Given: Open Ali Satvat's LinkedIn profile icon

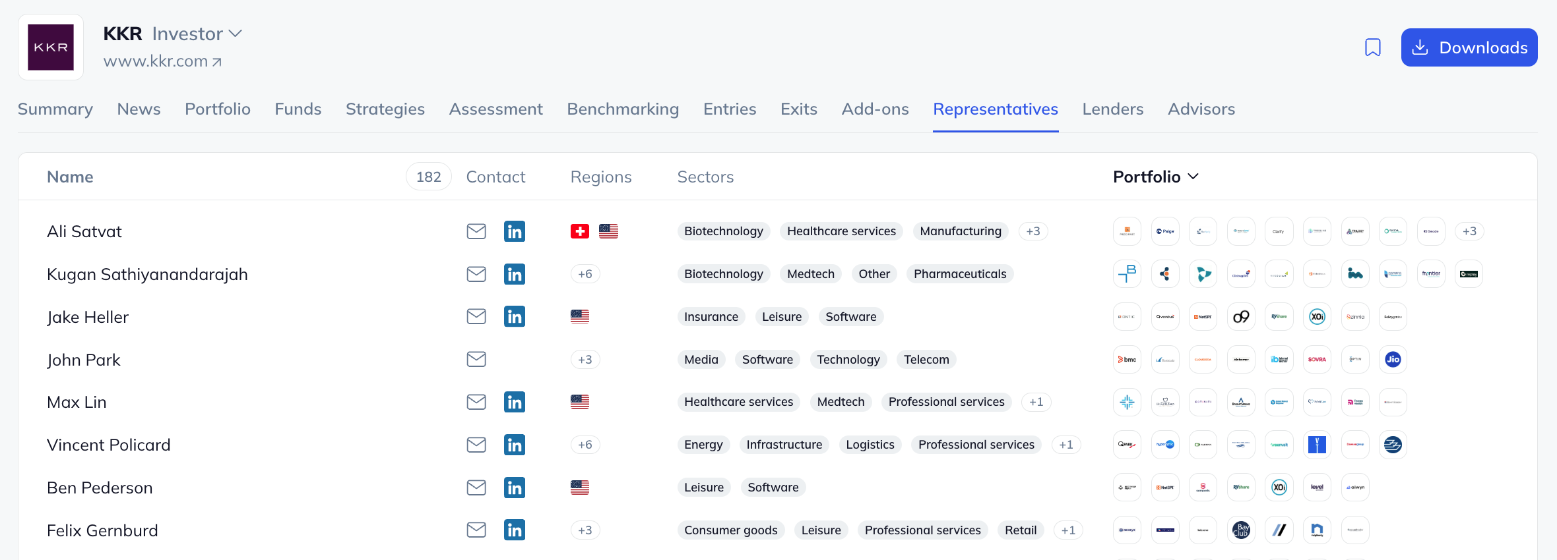Looking at the screenshot, I should pyautogui.click(x=515, y=231).
